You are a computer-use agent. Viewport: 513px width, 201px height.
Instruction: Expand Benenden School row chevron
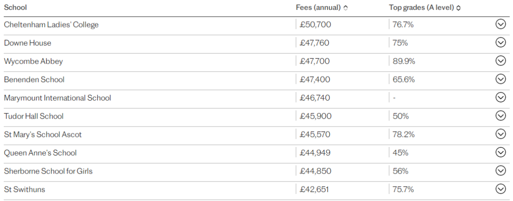[x=501, y=79]
